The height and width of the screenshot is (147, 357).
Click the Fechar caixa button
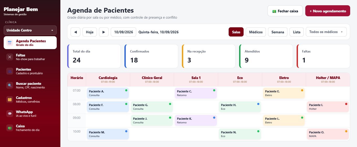click(x=285, y=11)
